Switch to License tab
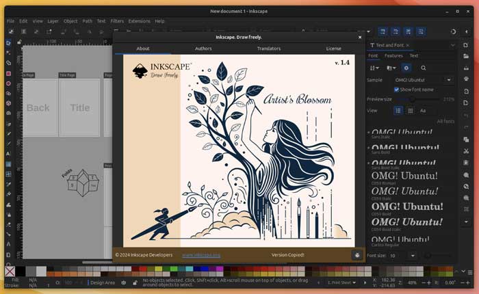 (334, 49)
